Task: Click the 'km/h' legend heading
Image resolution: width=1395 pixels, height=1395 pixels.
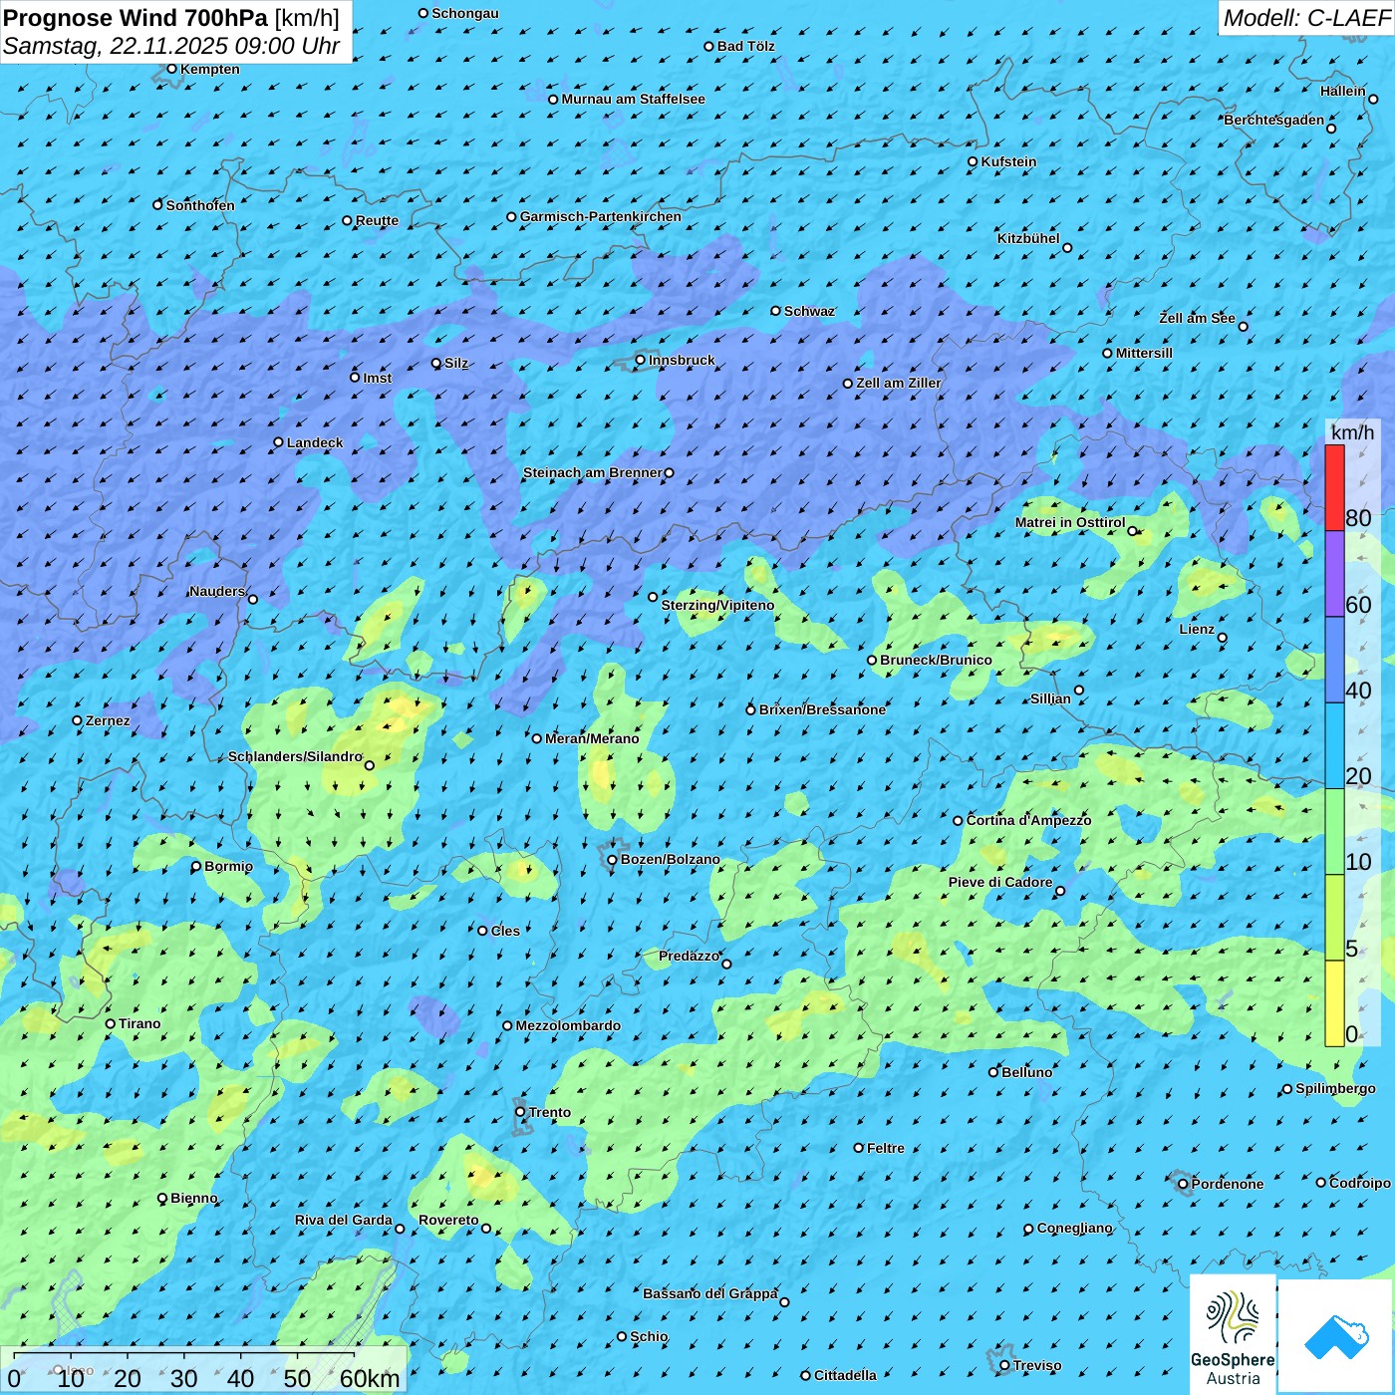Action: (x=1352, y=432)
